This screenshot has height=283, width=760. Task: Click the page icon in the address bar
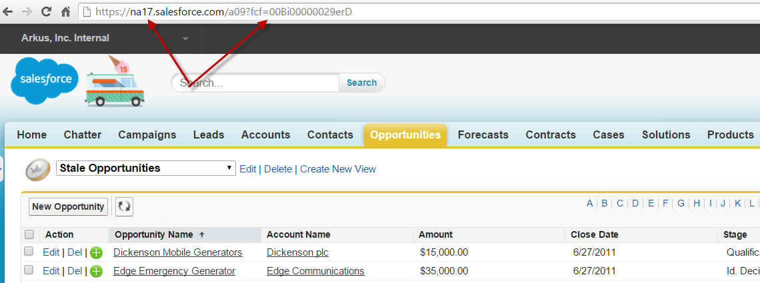pyautogui.click(x=87, y=13)
